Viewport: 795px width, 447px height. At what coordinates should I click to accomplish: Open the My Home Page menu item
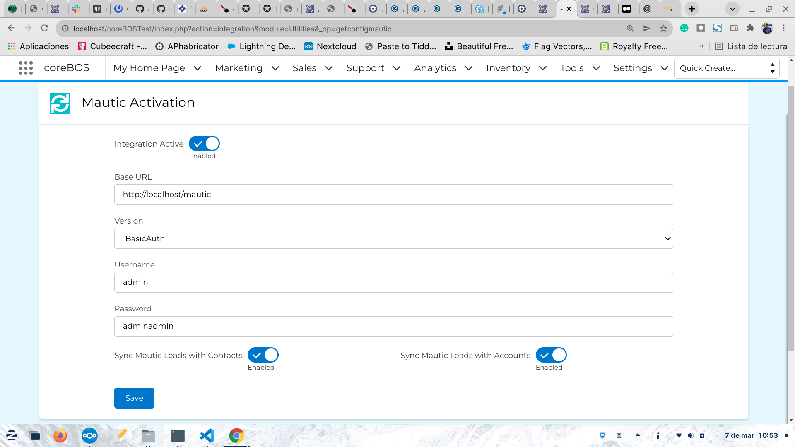click(149, 68)
